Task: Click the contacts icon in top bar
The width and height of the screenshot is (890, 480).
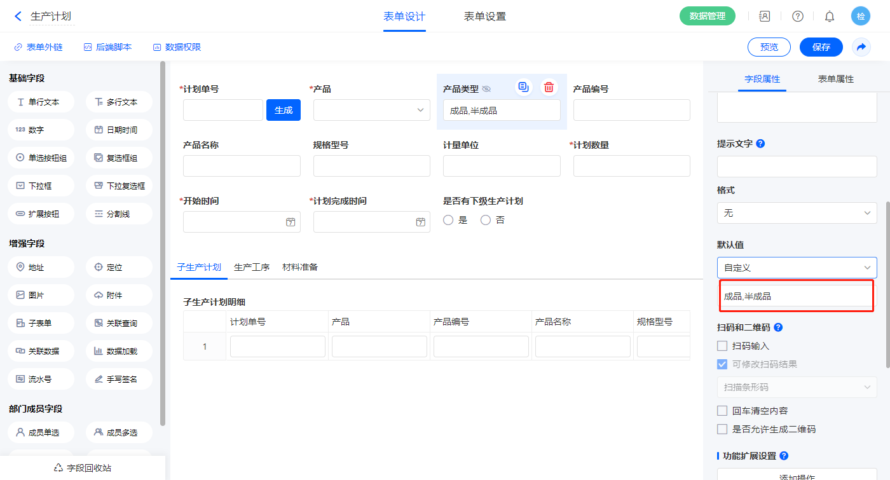Action: 765,17
